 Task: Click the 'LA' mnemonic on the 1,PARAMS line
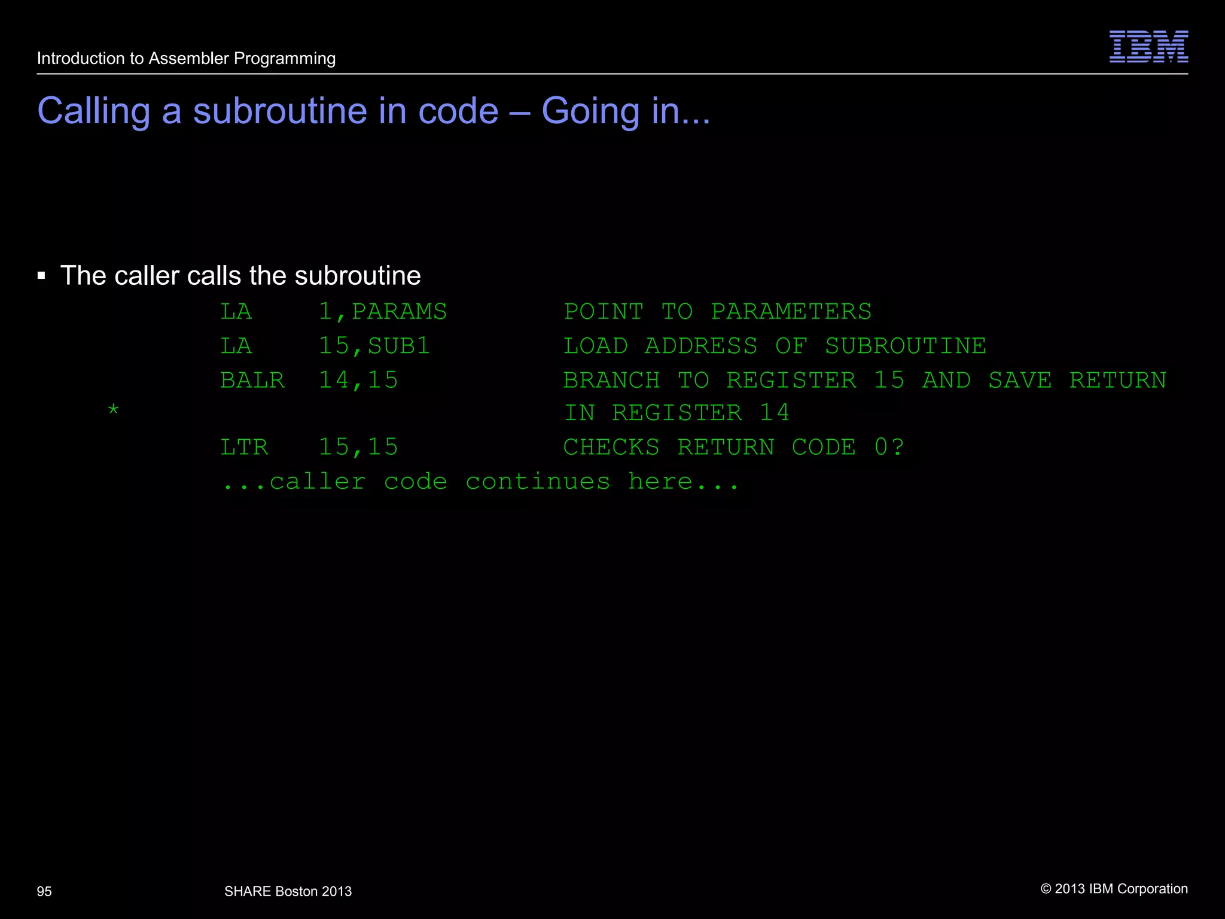[236, 312]
